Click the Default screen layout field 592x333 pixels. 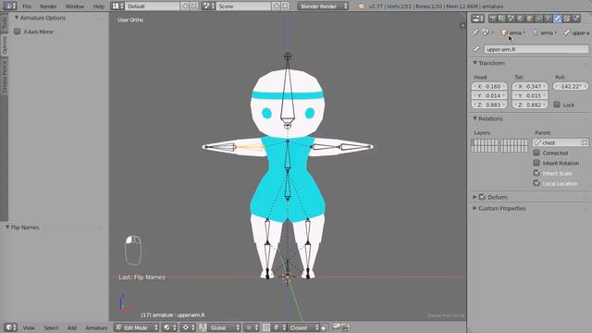(x=153, y=6)
